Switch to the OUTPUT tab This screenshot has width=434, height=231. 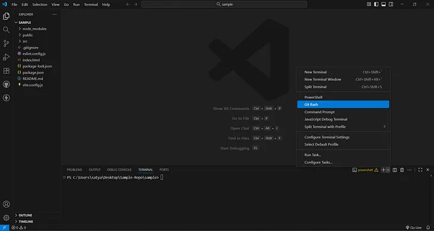coord(95,170)
